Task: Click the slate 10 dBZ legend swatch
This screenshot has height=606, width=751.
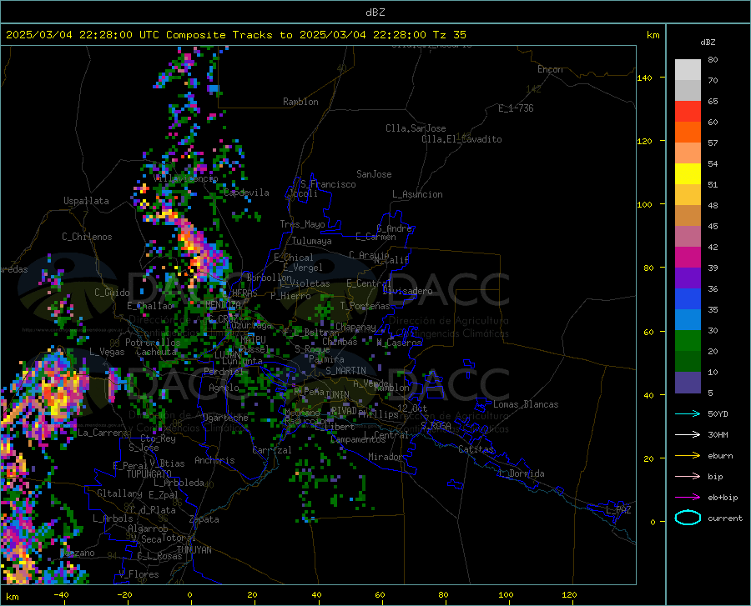Action: coord(688,383)
